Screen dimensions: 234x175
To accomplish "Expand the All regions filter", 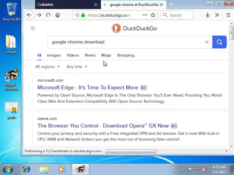I will (x=47, y=66).
